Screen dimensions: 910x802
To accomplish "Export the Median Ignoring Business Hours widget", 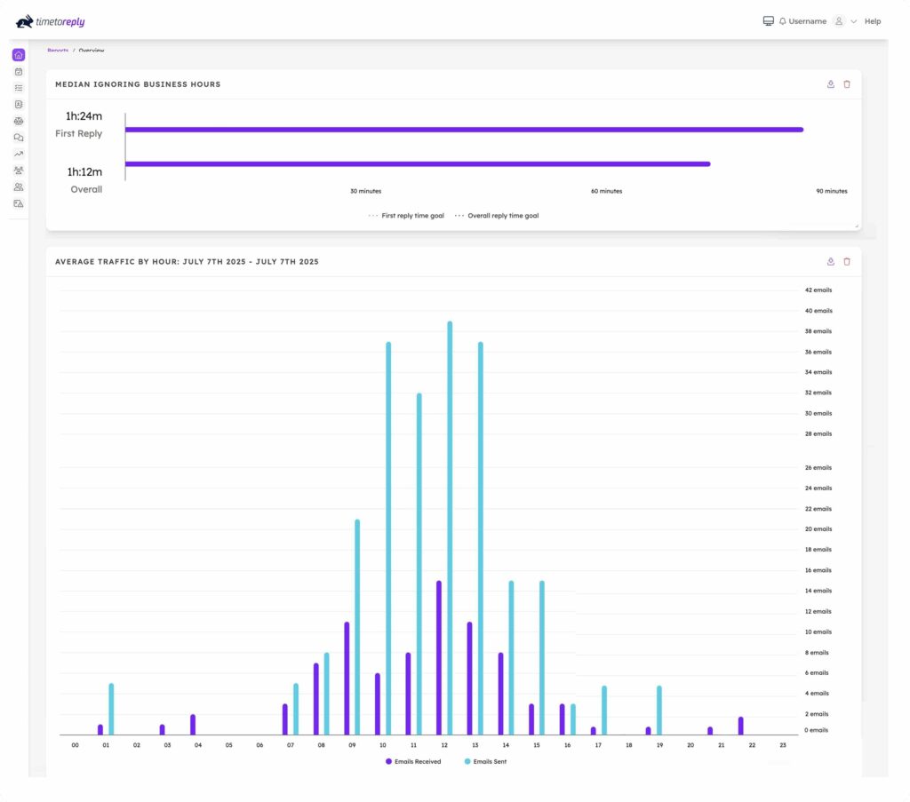I will click(831, 84).
